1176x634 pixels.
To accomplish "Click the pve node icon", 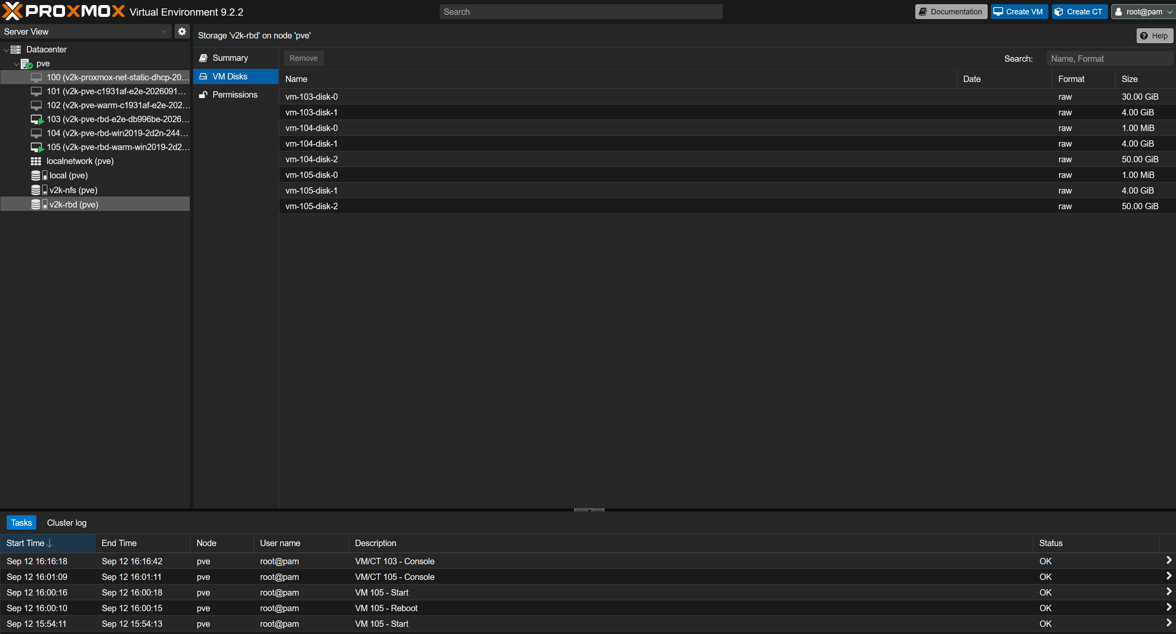I will click(x=27, y=63).
